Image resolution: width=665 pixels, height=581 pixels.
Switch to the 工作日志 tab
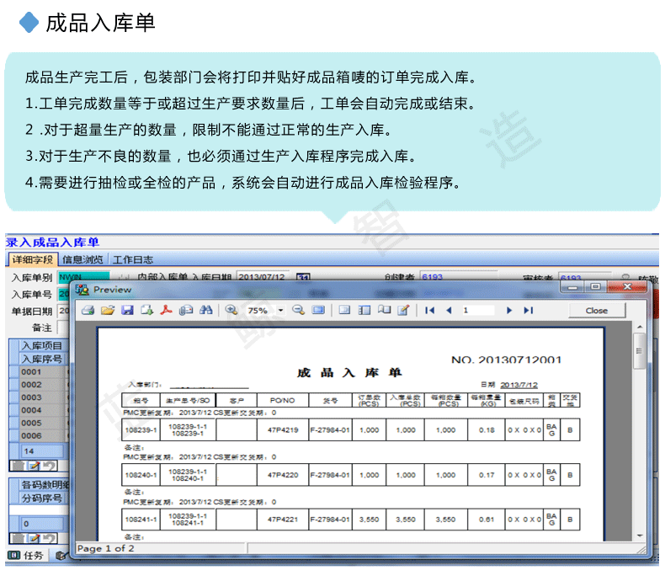click(x=133, y=259)
